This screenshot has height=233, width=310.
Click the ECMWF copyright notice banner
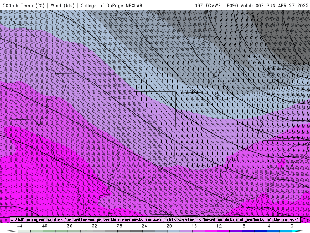(155, 219)
